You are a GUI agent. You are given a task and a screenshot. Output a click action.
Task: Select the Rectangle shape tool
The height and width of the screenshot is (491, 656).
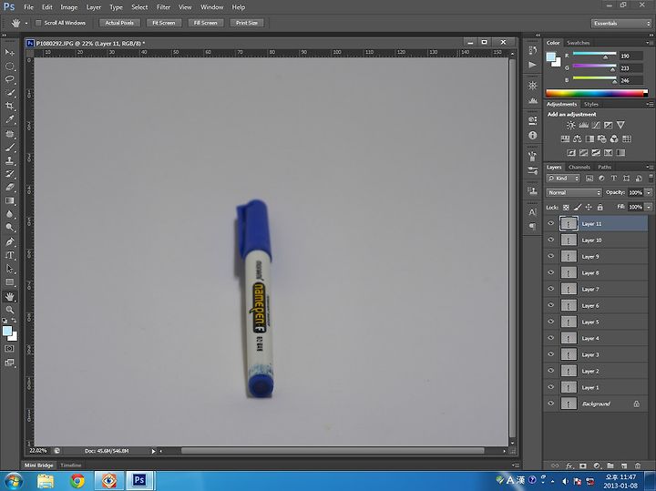pos(10,282)
